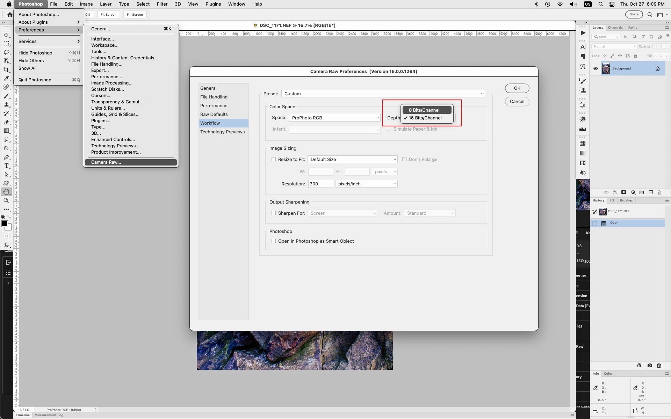Select the Zoom tool in toolbar
The image size is (671, 419).
coord(6,201)
